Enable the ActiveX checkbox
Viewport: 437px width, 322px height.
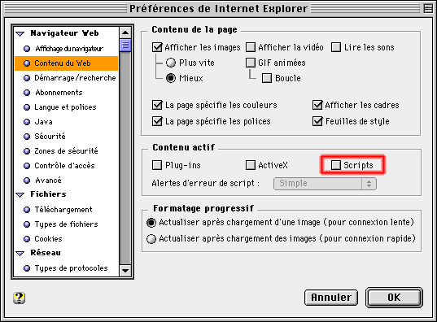tap(251, 165)
